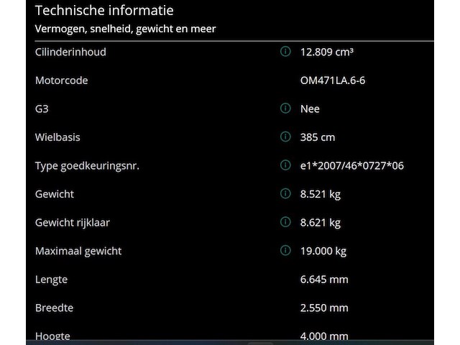This screenshot has height=345, width=460.
Task: Click the Hoogte label
Action: pyautogui.click(x=52, y=336)
